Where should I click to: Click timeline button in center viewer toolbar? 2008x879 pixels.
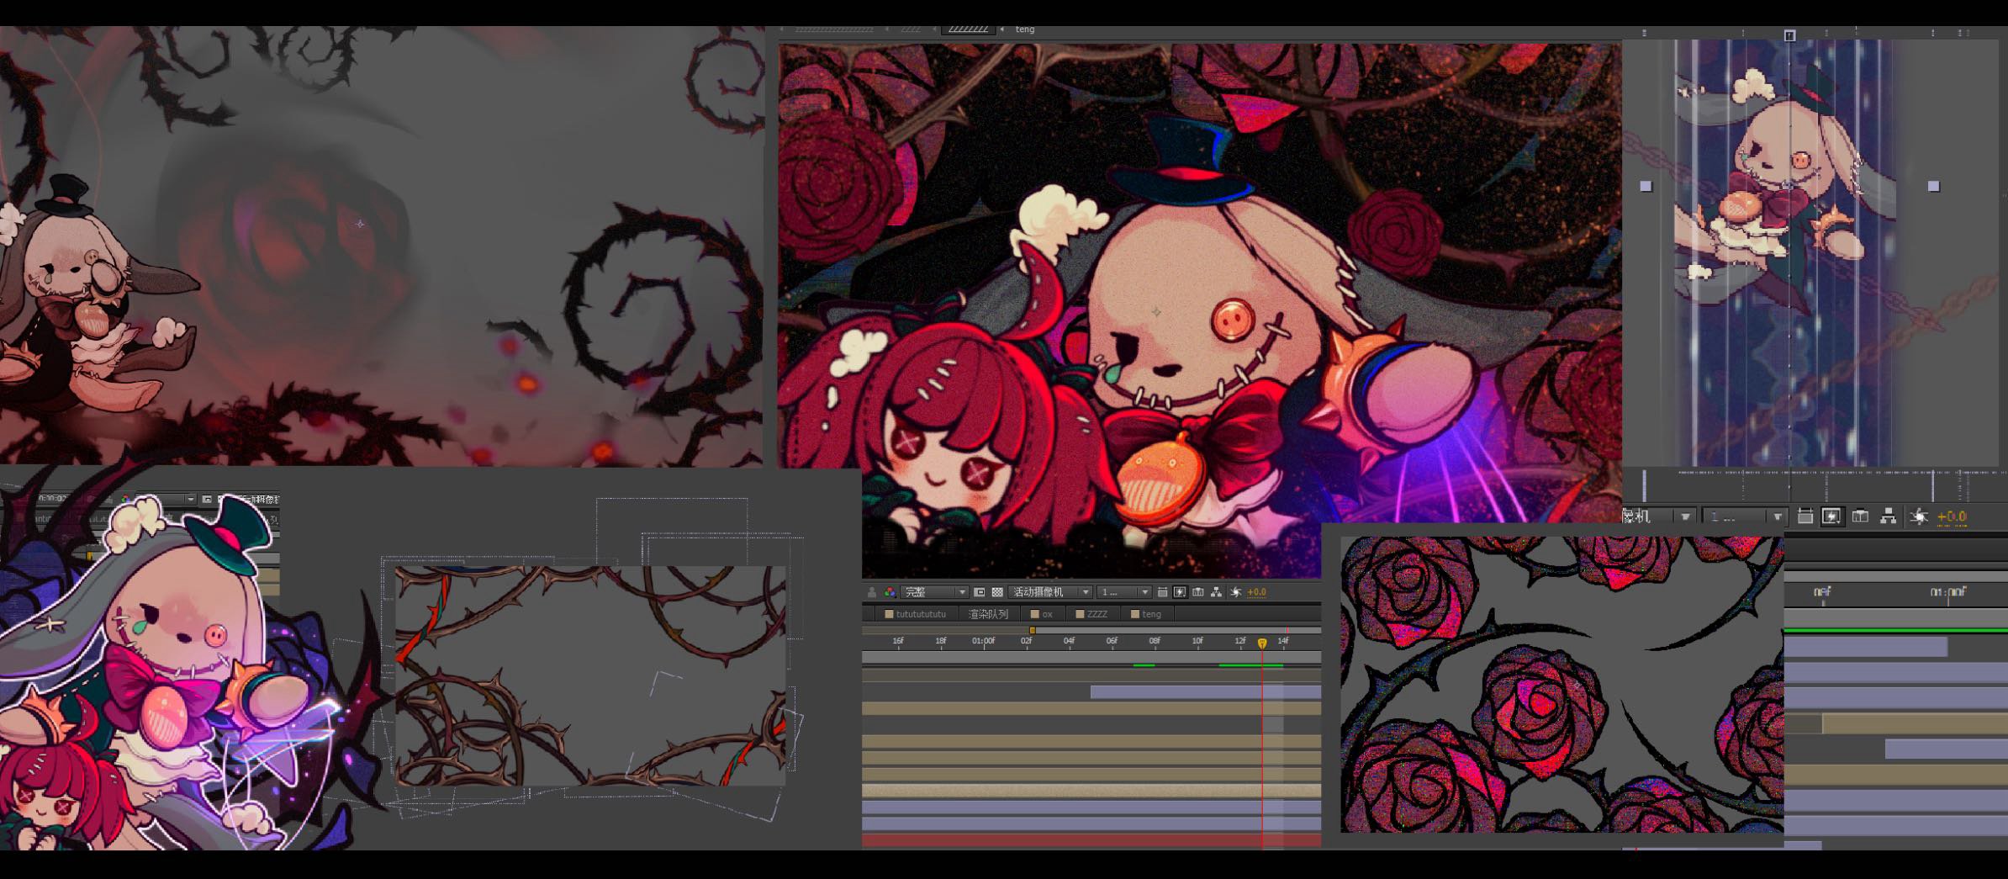pyautogui.click(x=1197, y=592)
